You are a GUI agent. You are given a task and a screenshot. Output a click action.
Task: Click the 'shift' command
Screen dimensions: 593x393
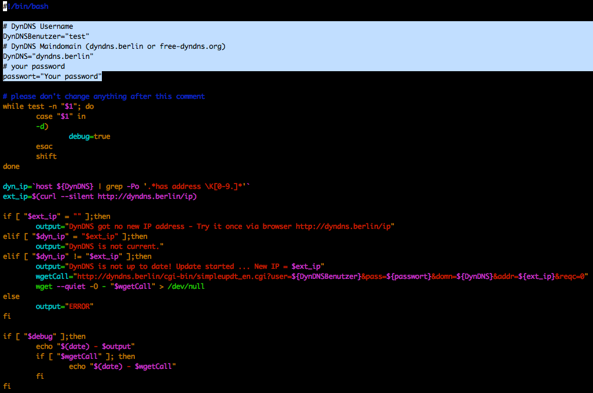click(x=46, y=156)
